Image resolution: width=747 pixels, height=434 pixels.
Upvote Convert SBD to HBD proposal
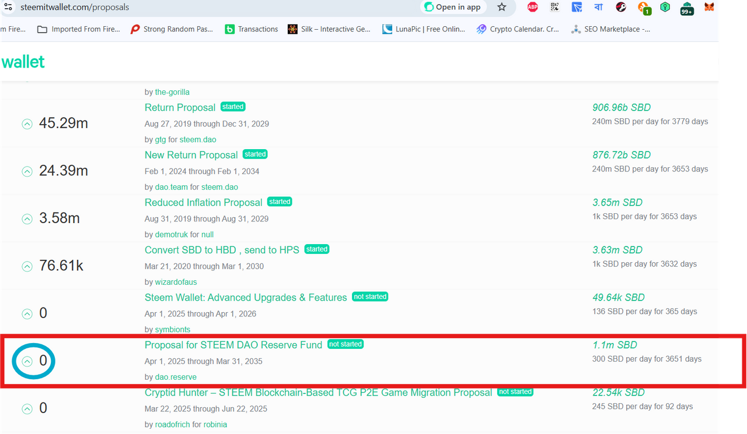(x=27, y=266)
